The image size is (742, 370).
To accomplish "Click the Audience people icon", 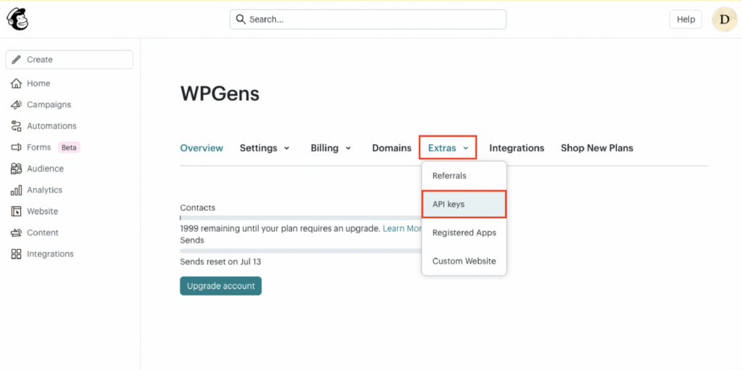I will [x=16, y=169].
